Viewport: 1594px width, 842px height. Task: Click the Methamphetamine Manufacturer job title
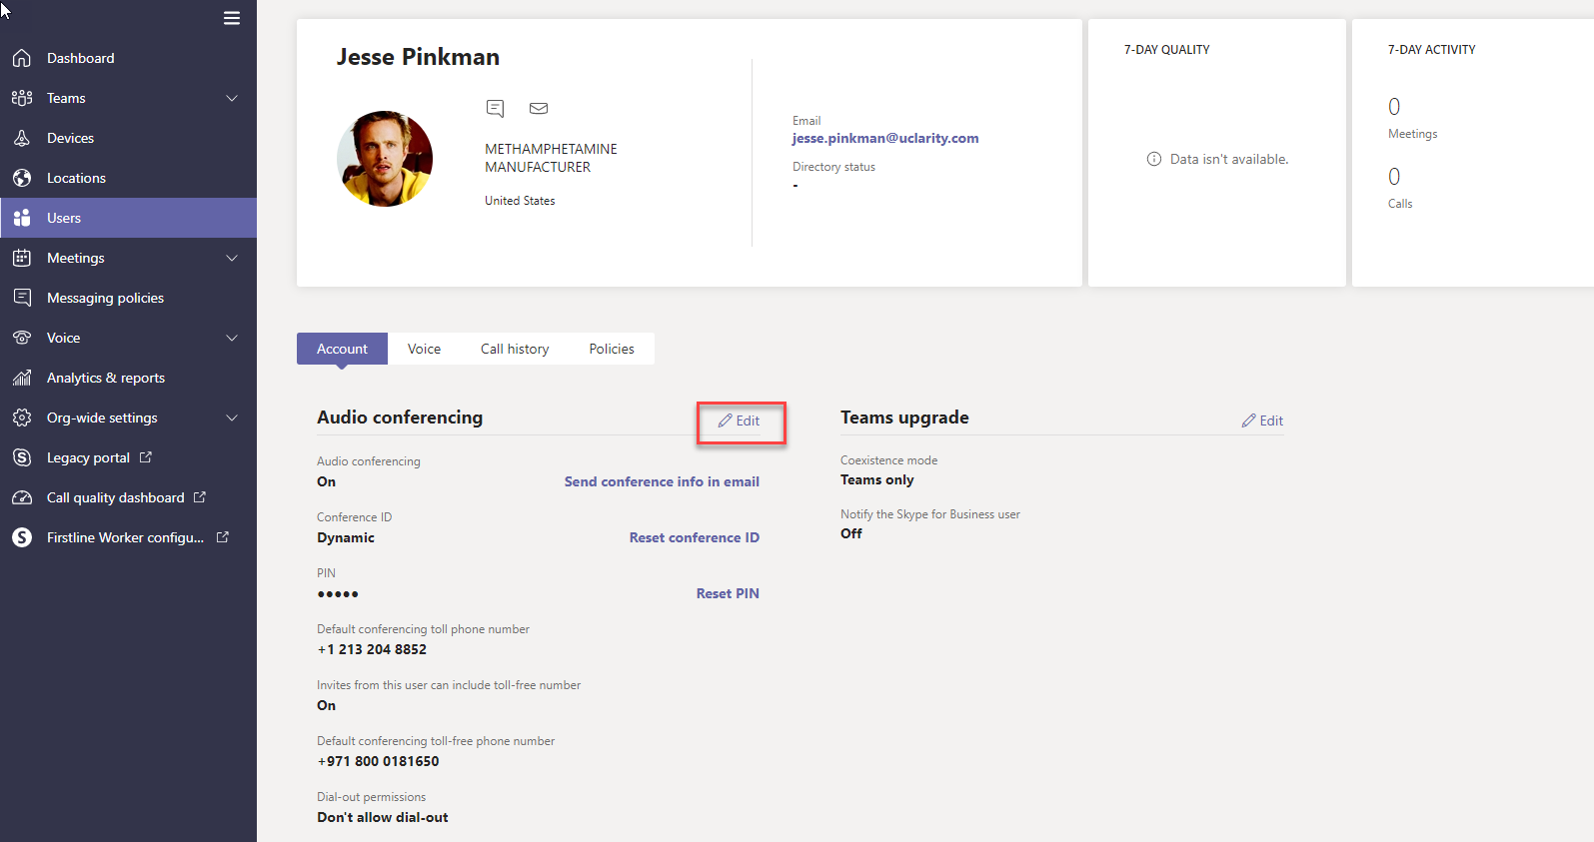(551, 158)
